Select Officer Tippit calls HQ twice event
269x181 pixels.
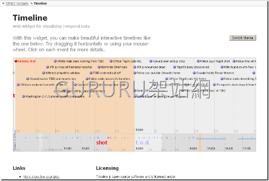[x=186, y=79]
